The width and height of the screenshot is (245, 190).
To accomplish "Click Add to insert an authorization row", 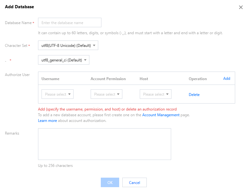I will (227, 79).
